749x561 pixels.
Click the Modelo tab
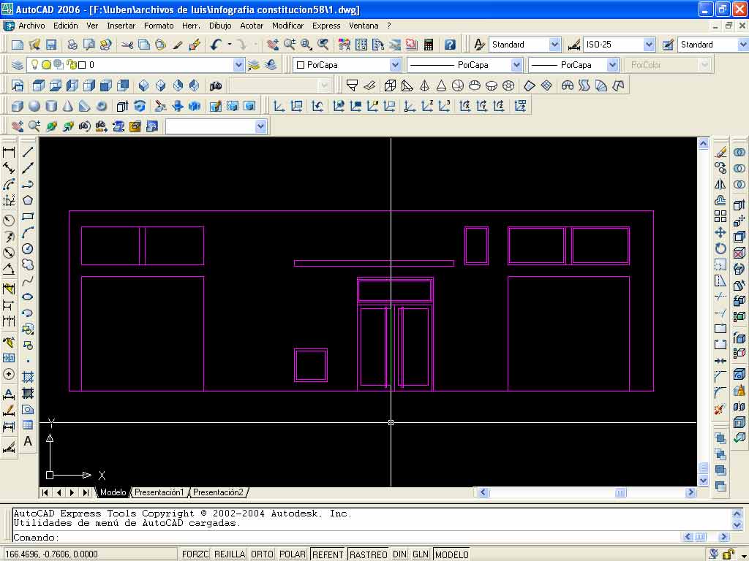tap(113, 492)
